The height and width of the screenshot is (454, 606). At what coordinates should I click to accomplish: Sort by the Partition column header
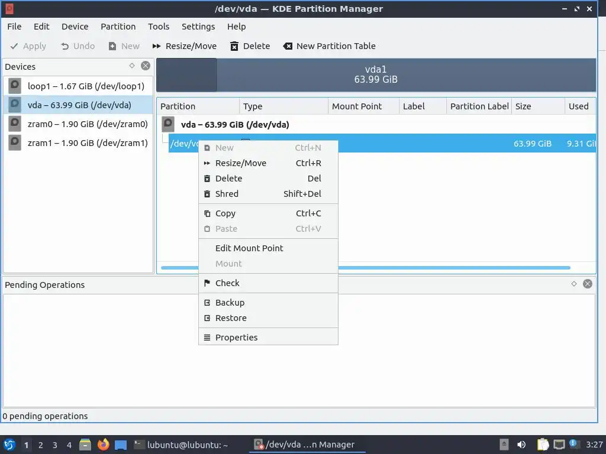pos(198,106)
